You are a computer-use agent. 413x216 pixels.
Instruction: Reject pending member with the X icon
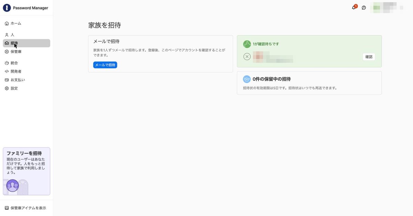pos(247,57)
